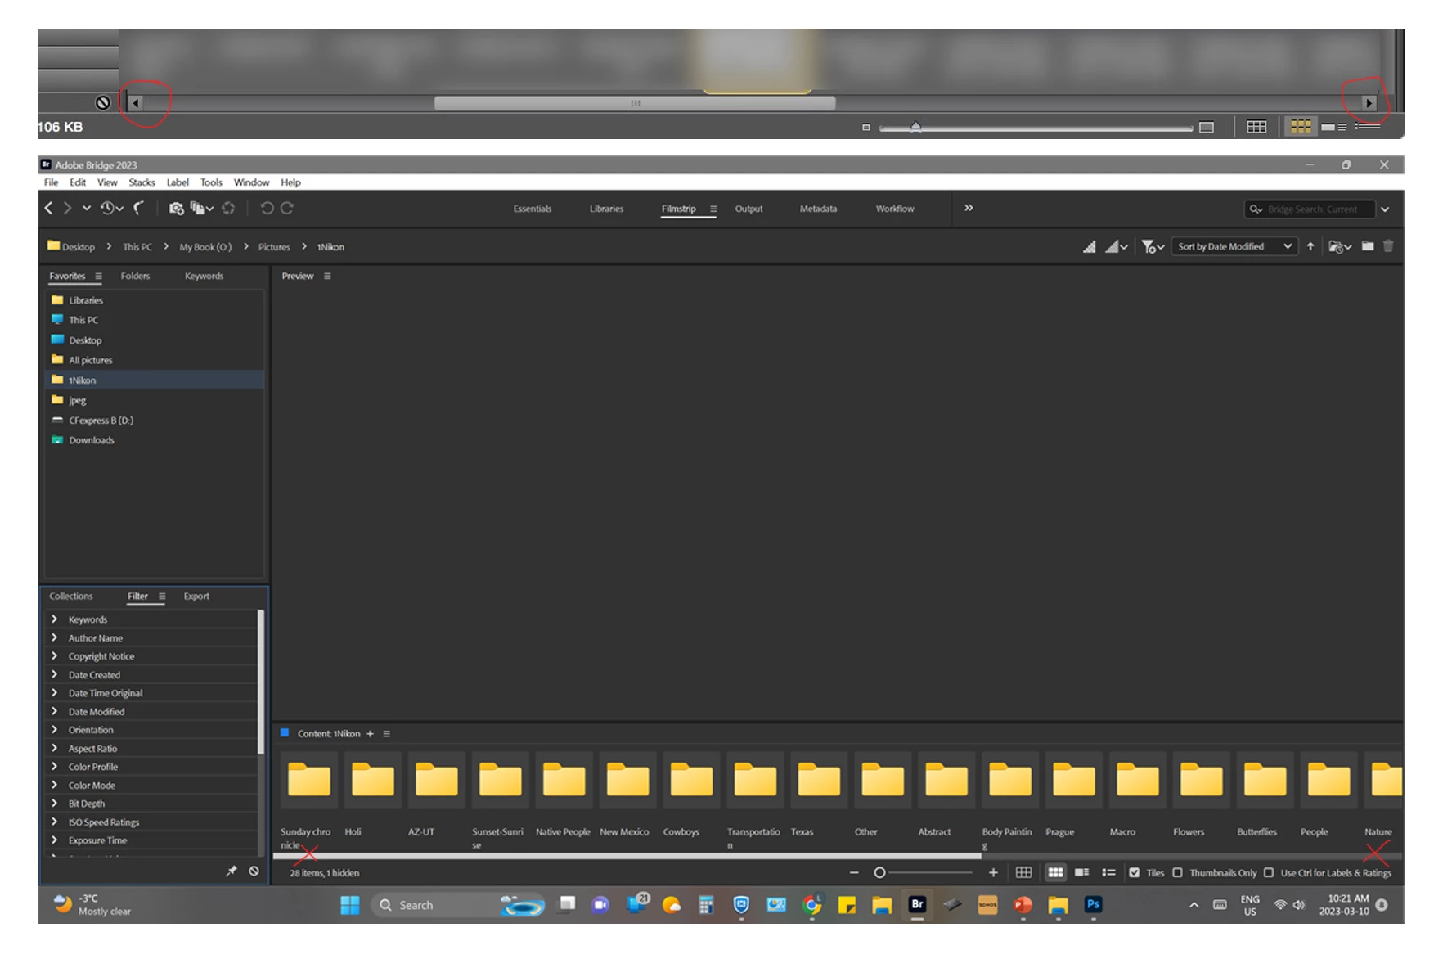Click the delete trash icon
The height and width of the screenshot is (959, 1443).
pos(1388,246)
